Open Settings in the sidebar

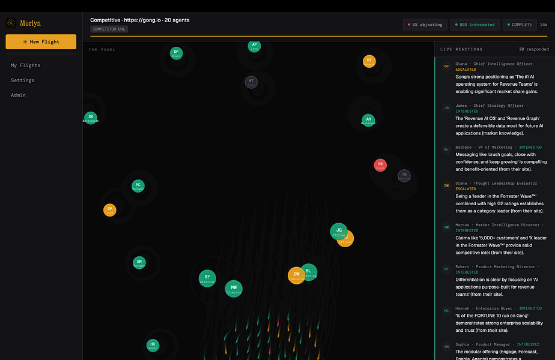click(23, 80)
